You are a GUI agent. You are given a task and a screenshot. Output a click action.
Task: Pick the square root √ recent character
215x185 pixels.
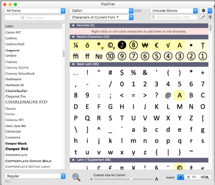point(168,45)
